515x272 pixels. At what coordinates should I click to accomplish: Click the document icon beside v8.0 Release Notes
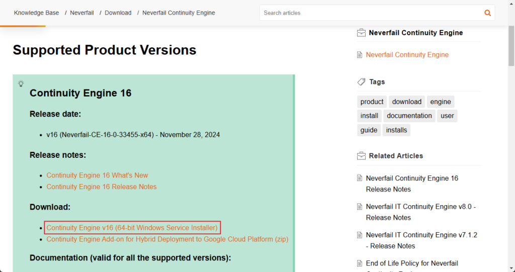click(360, 207)
